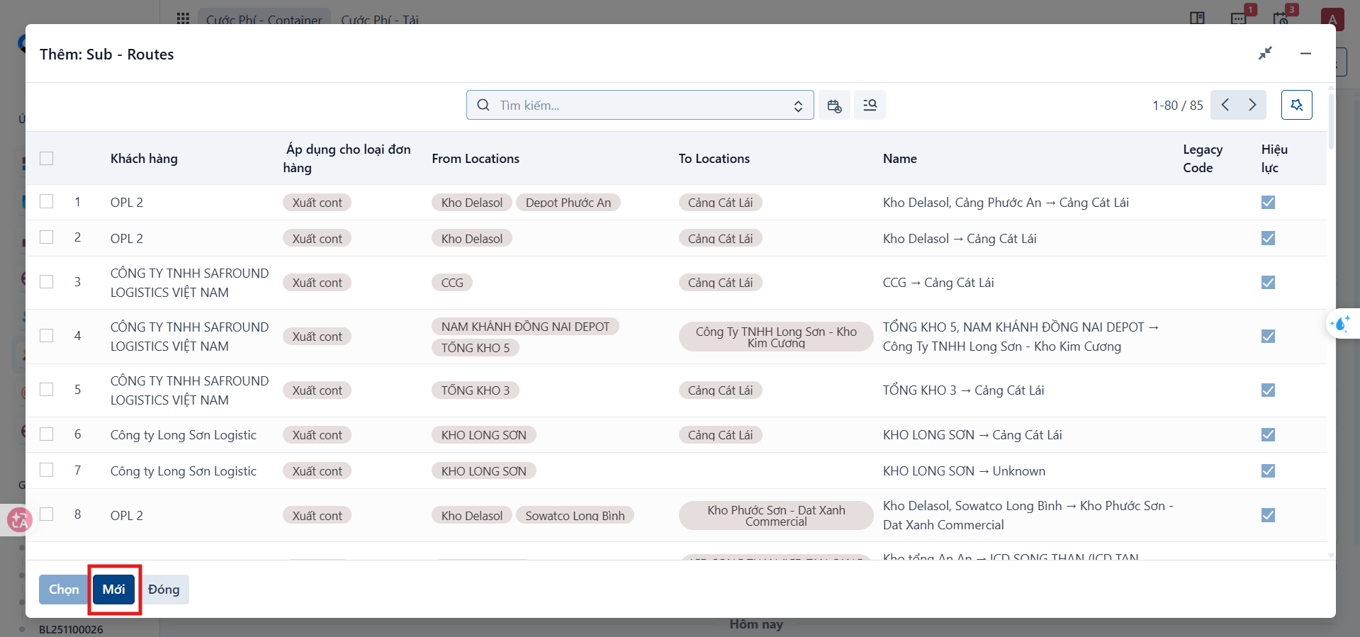This screenshot has width=1360, height=637.
Task: Click the Chọn button
Action: pyautogui.click(x=64, y=590)
